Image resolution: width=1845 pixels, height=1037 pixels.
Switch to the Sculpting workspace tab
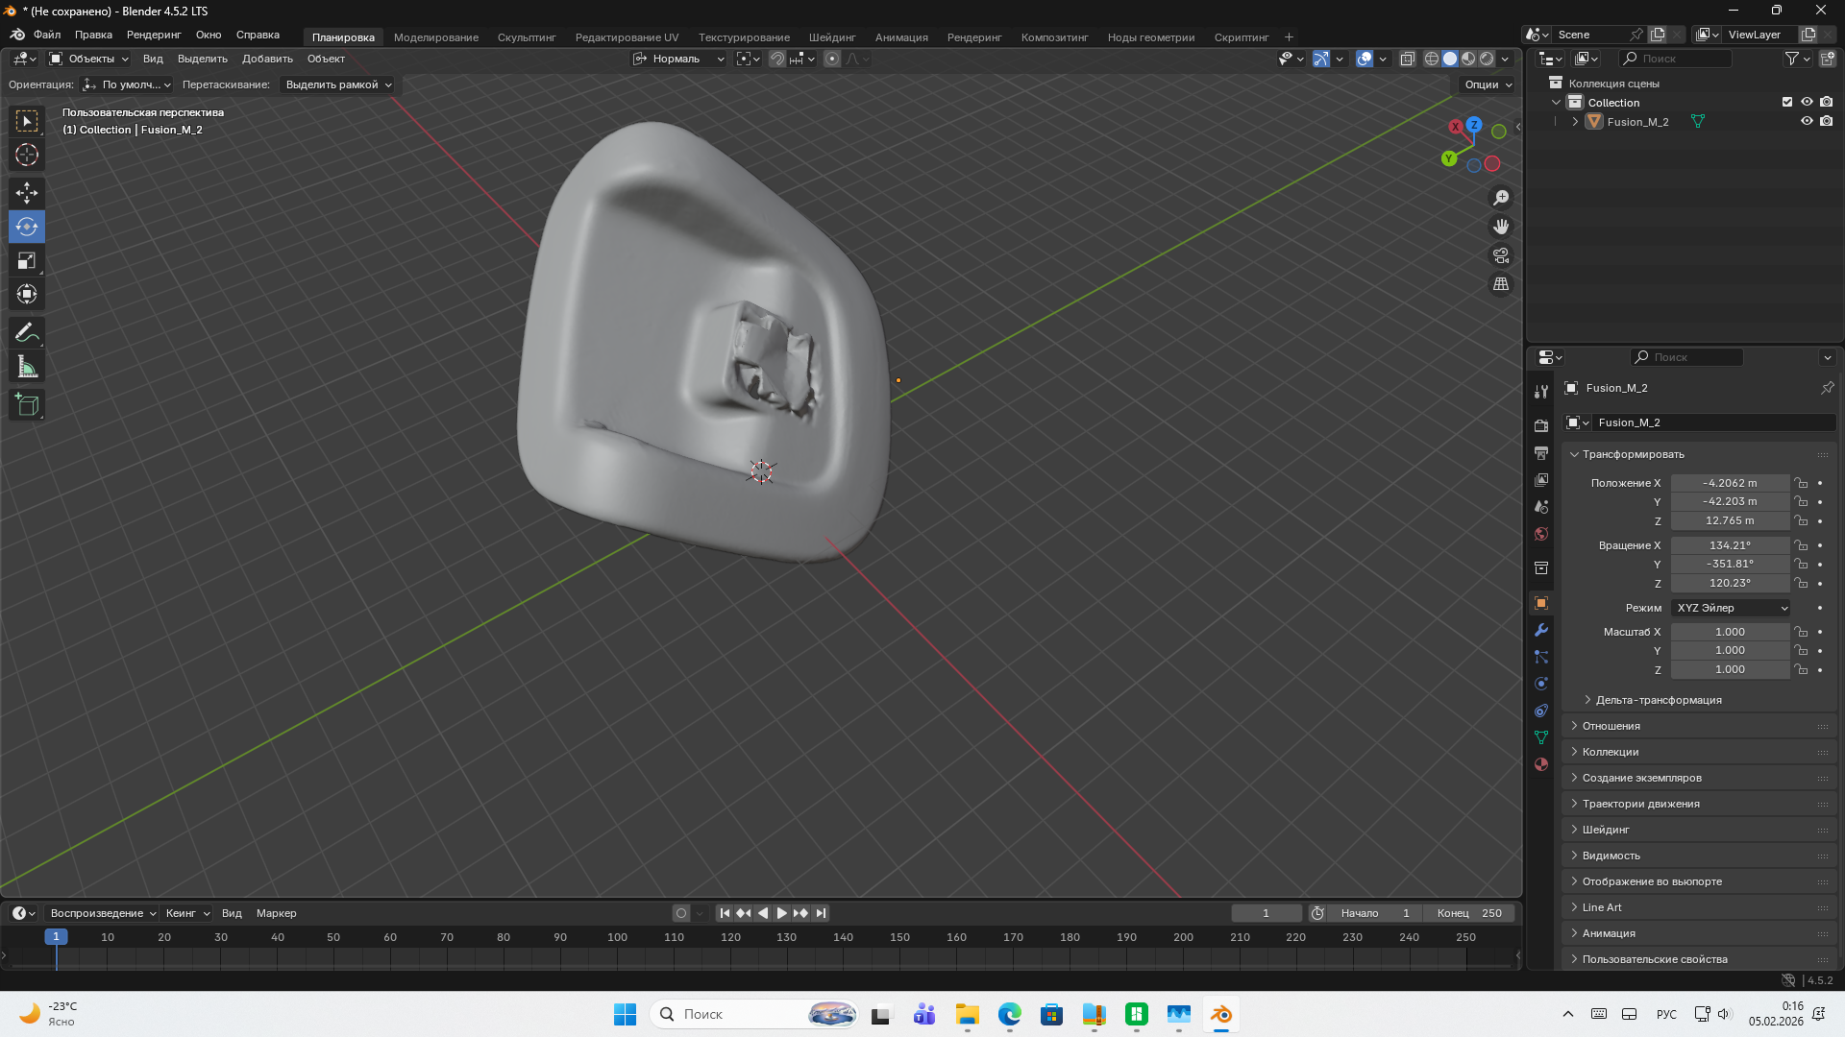526,37
